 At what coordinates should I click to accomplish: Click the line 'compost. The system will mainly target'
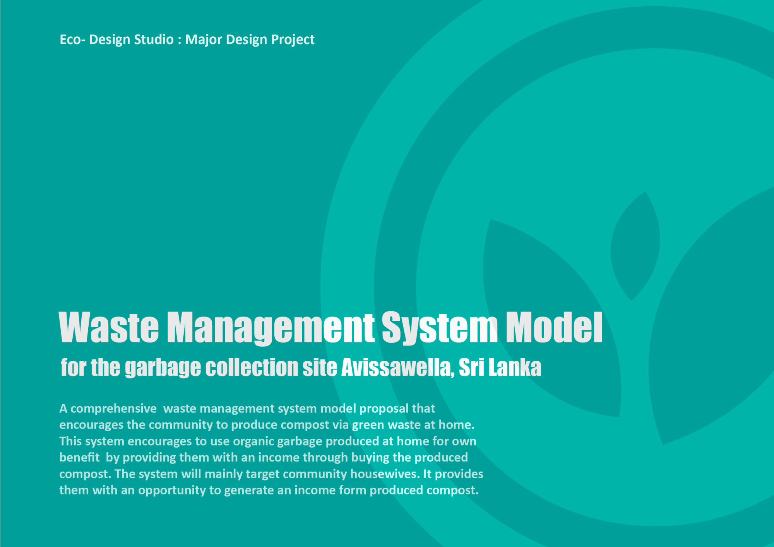[271, 474]
